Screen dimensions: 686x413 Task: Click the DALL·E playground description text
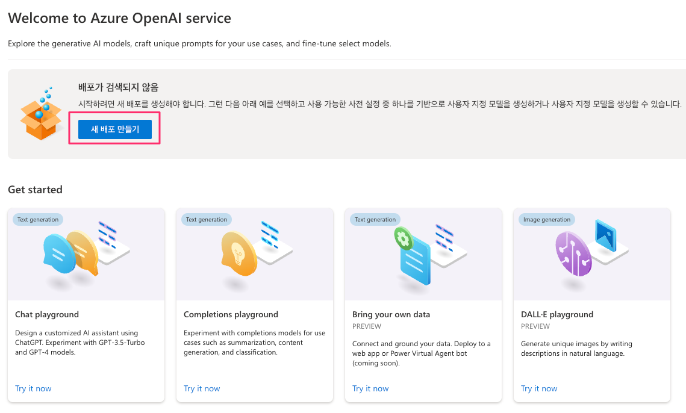576,349
